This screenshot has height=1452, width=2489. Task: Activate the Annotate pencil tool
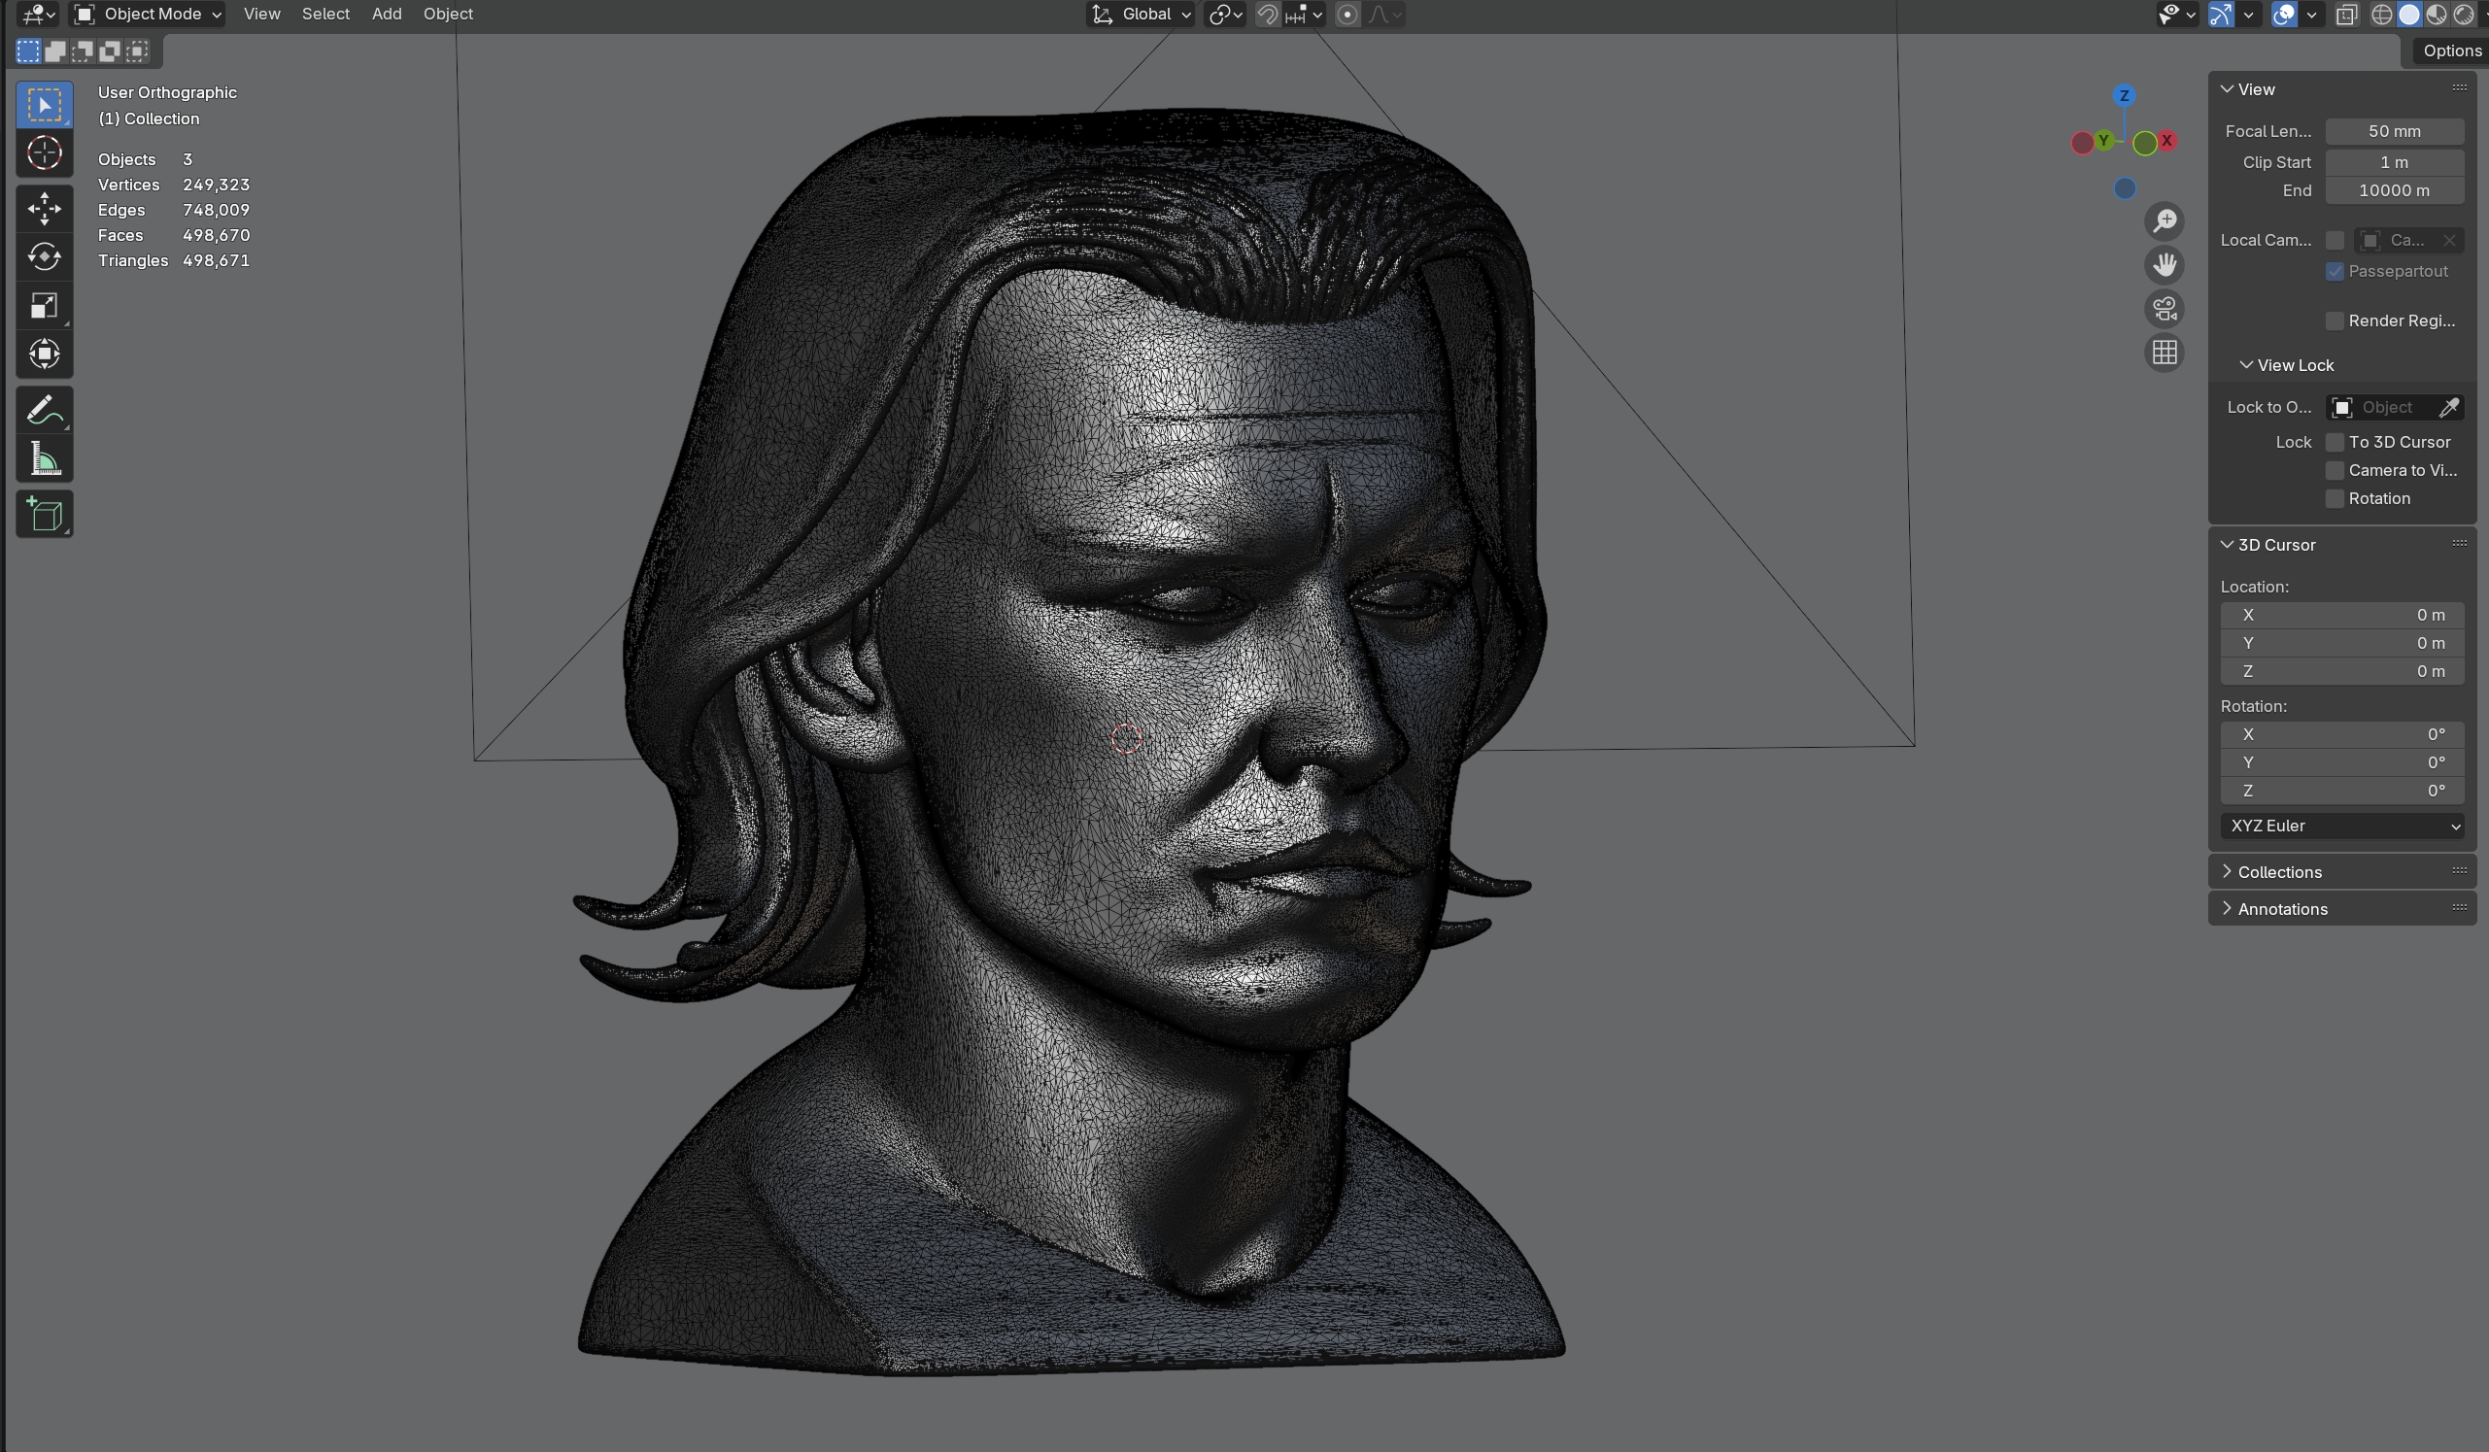tap(45, 410)
